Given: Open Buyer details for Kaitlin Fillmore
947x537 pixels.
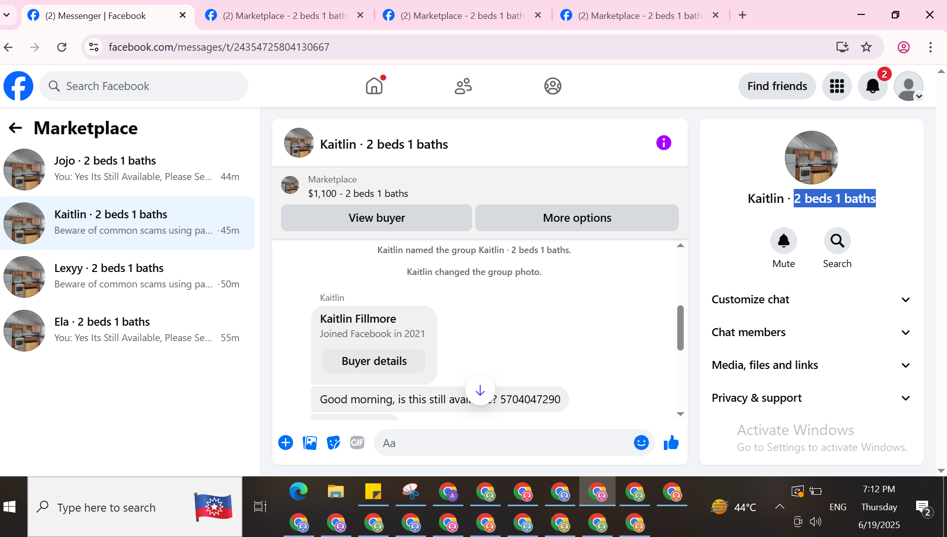Looking at the screenshot, I should [x=374, y=361].
